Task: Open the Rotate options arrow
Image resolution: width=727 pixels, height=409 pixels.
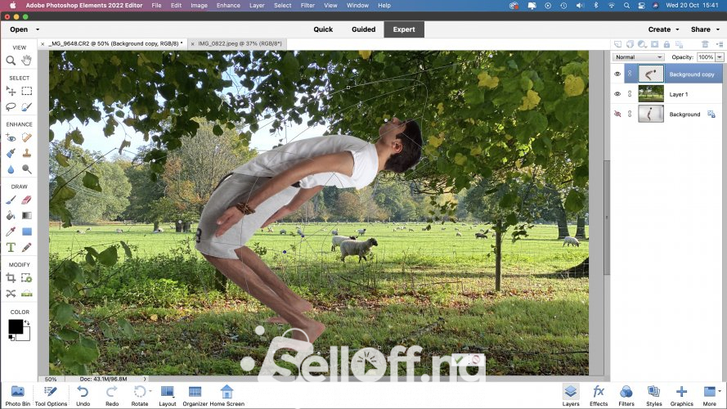Action: (150, 391)
